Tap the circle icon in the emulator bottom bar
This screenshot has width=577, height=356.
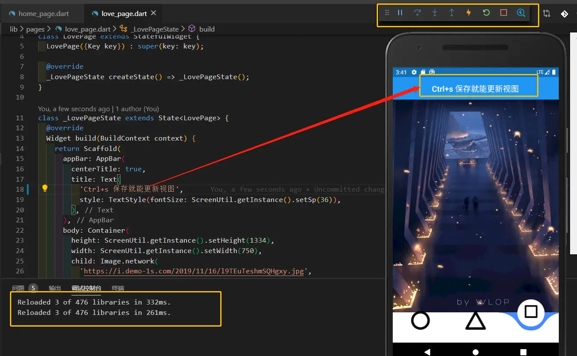coord(420,321)
